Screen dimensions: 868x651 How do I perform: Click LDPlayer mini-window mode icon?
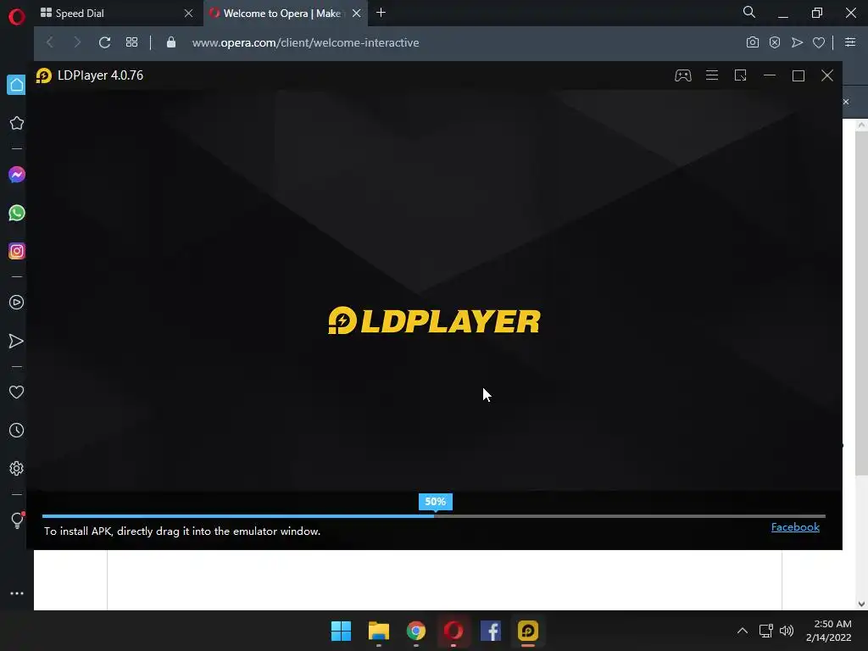[x=741, y=75]
